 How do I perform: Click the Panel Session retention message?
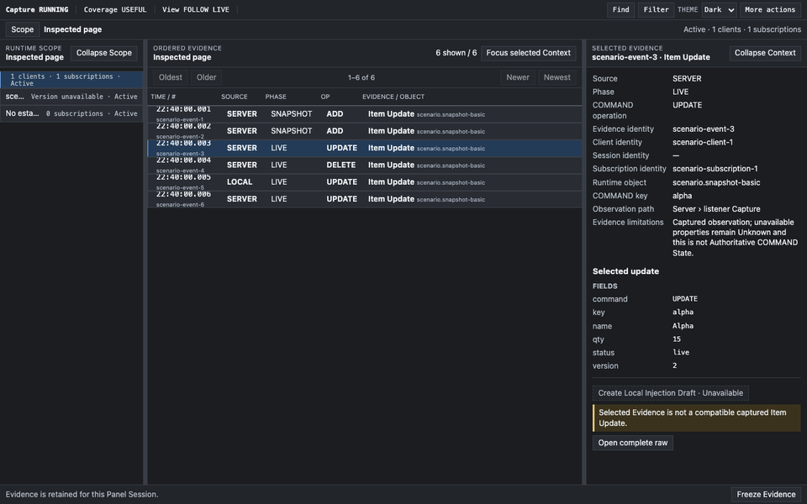point(82,494)
